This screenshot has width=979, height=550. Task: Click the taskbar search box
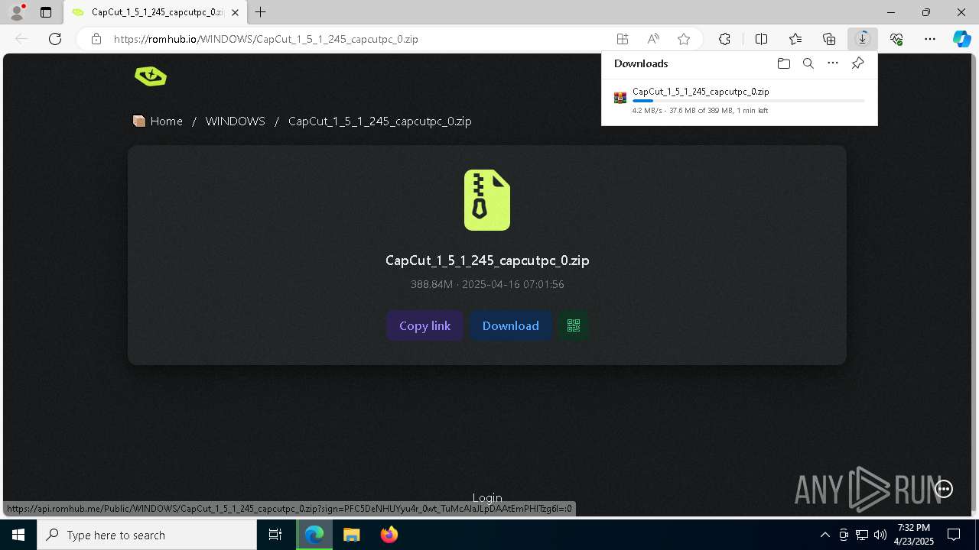[147, 535]
